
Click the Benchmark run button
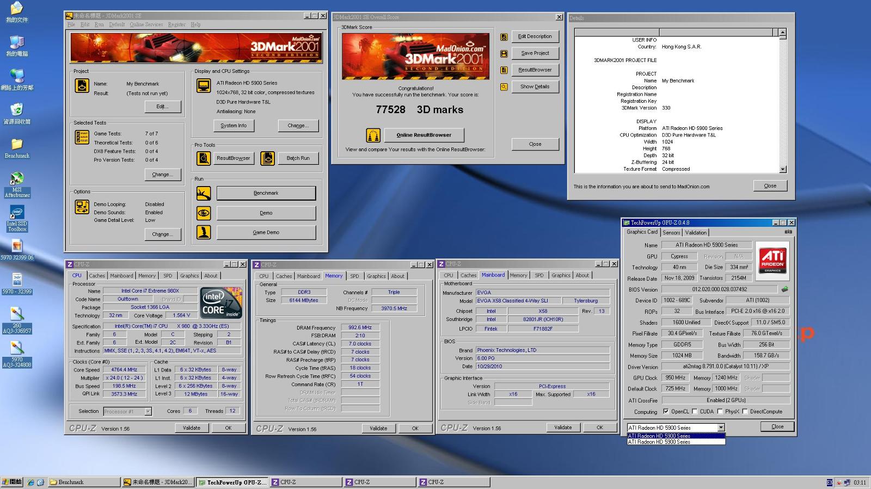266,193
